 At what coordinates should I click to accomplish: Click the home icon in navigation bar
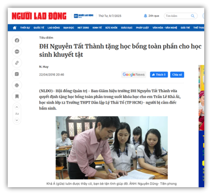tap(15, 28)
